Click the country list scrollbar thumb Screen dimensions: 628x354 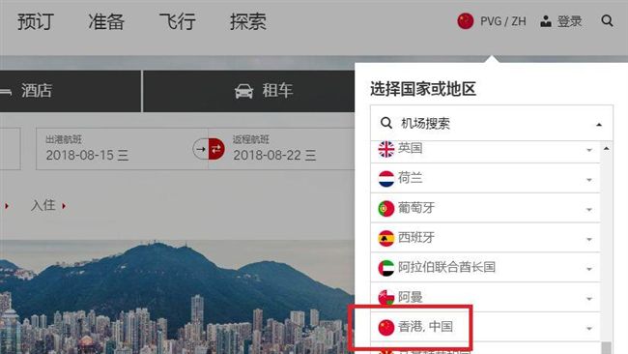607,347
